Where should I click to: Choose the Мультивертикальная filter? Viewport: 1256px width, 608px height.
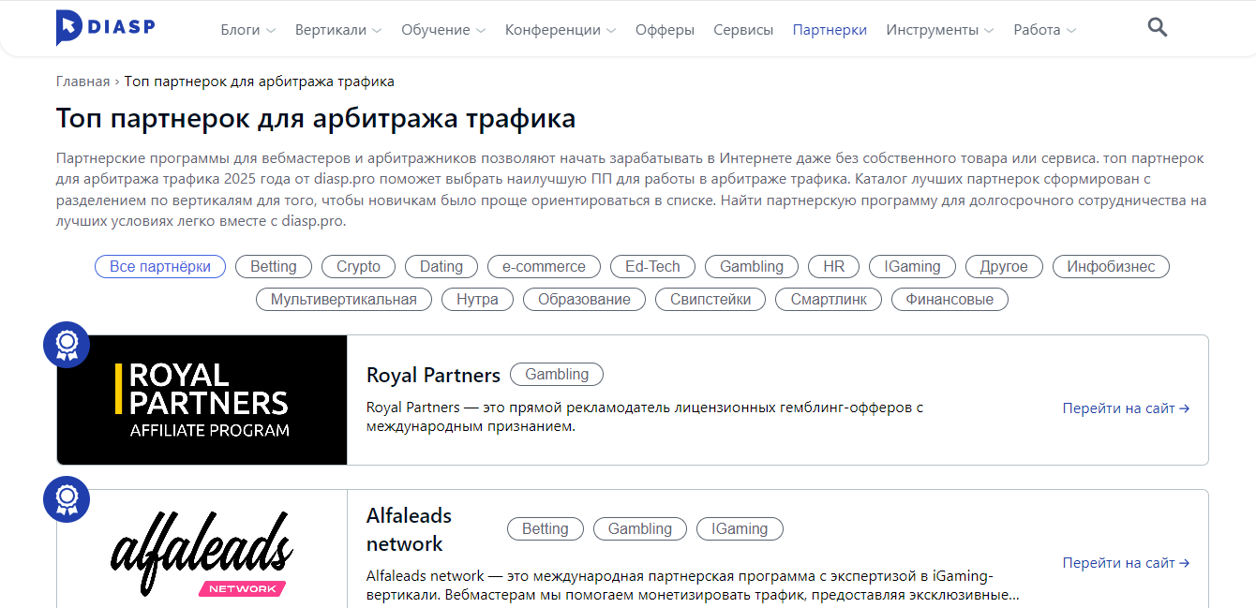344,300
